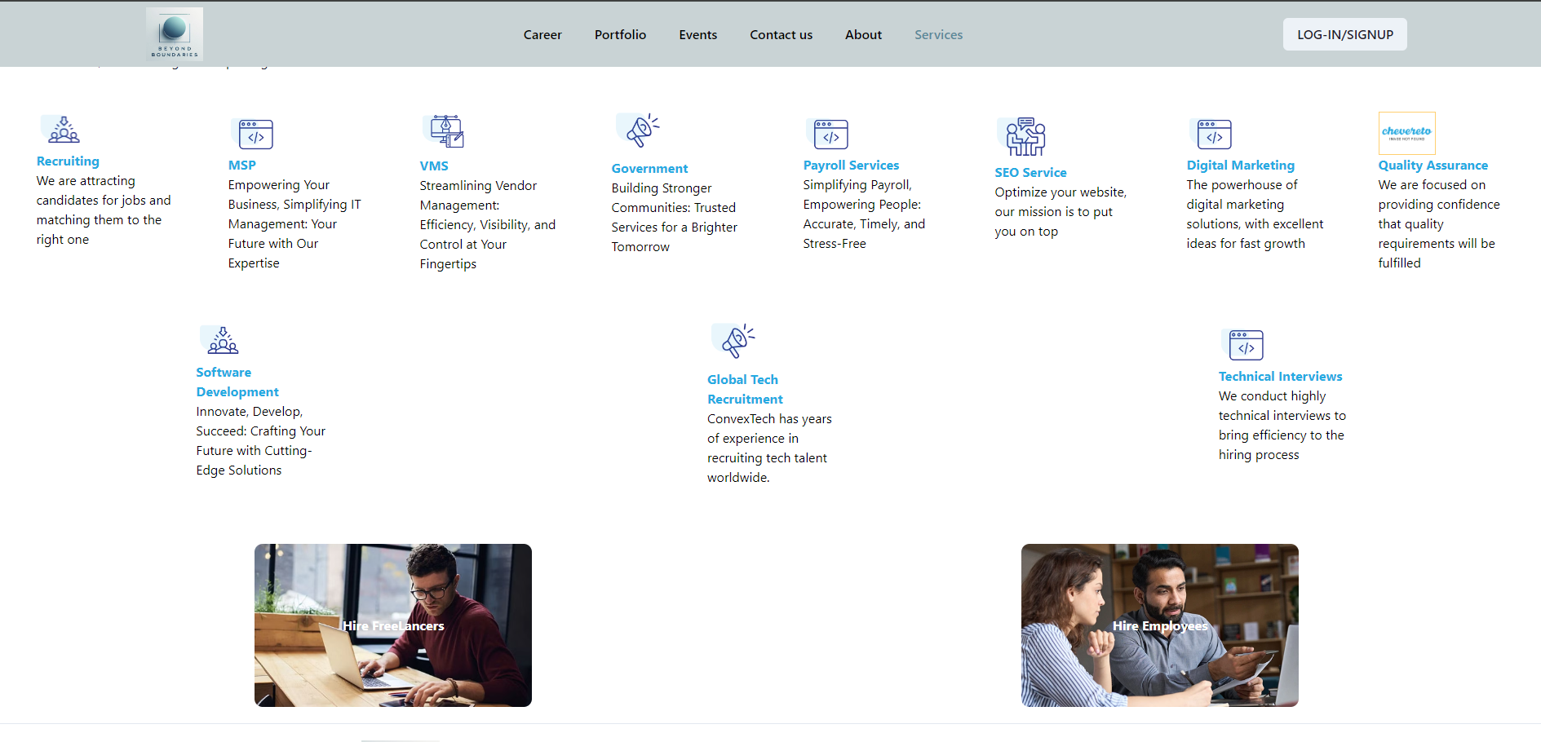Click the SEO Service team icon
The width and height of the screenshot is (1541, 742).
[x=1023, y=136]
